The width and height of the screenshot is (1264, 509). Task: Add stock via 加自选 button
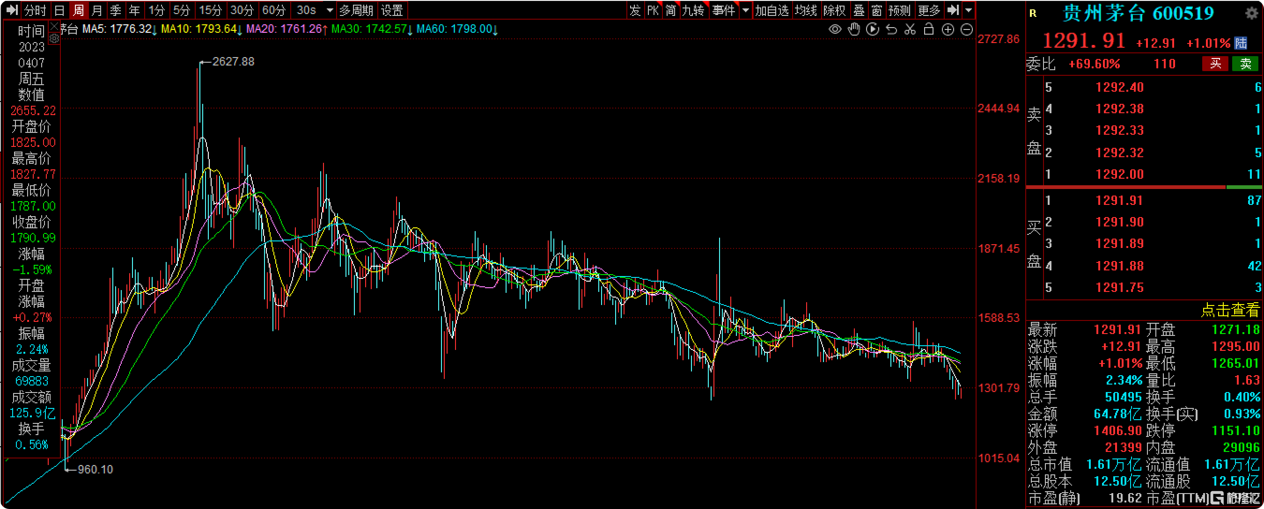(x=772, y=10)
